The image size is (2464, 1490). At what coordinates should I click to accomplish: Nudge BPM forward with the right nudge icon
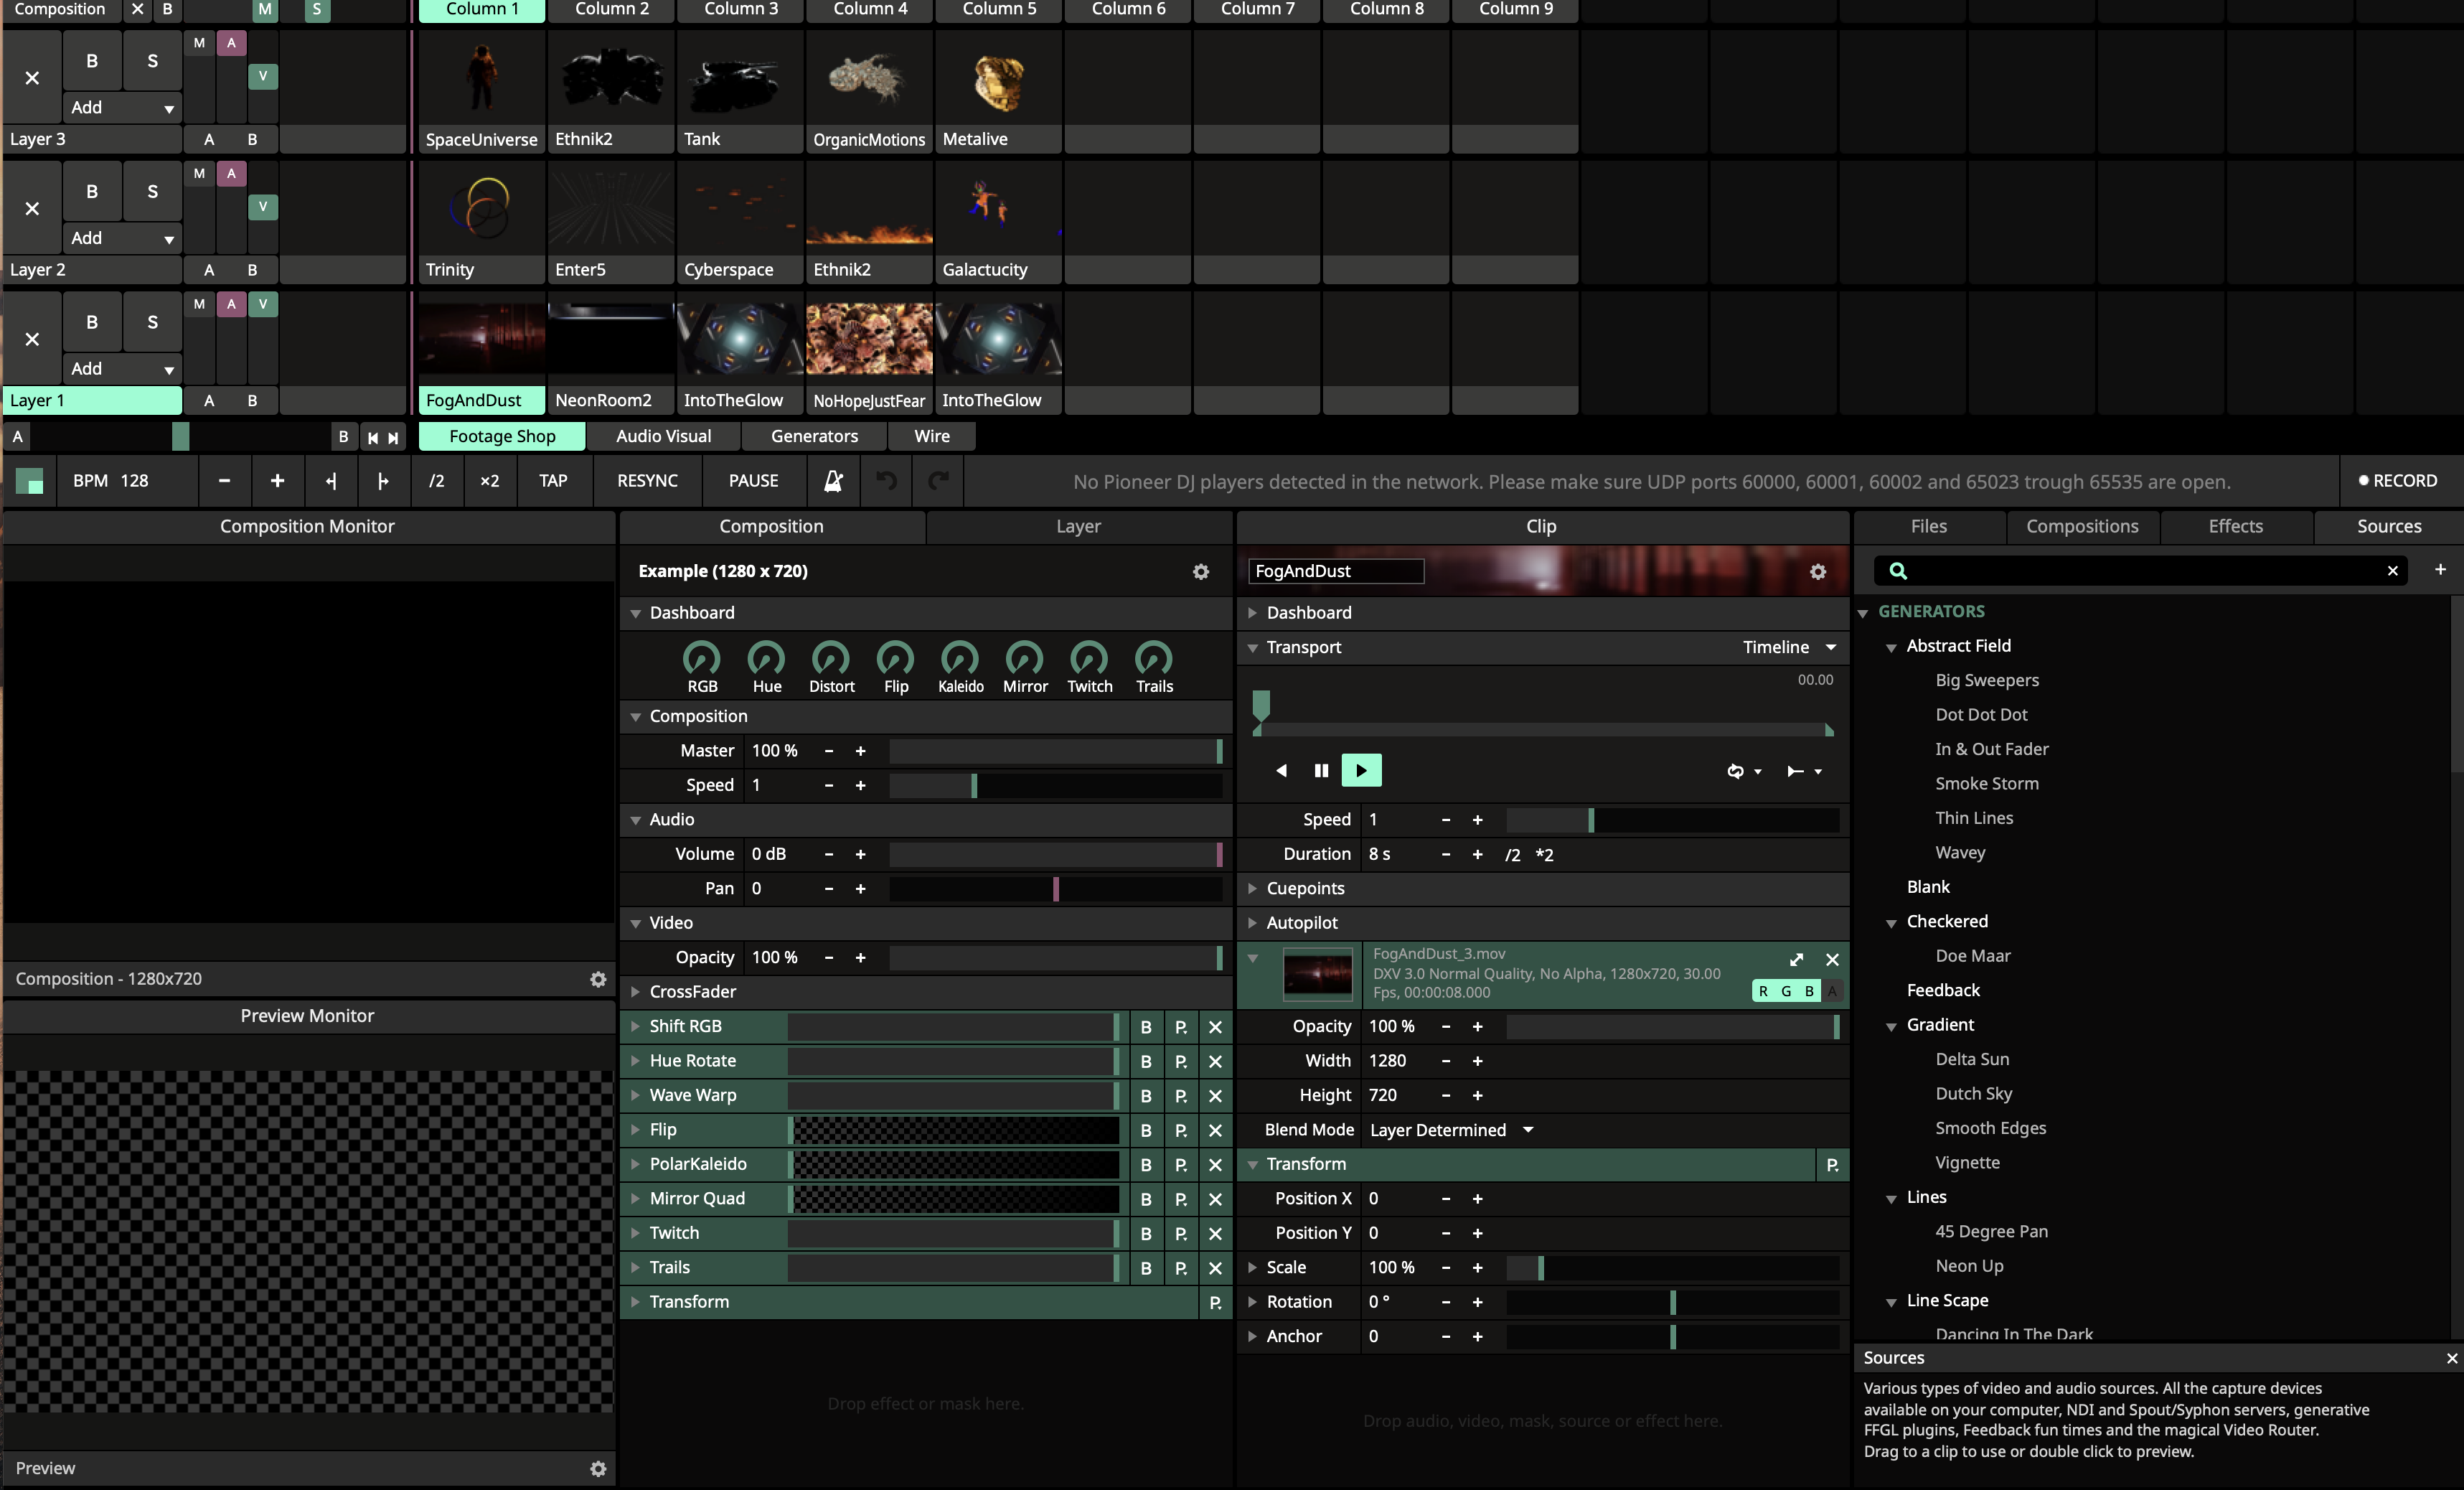(x=383, y=481)
